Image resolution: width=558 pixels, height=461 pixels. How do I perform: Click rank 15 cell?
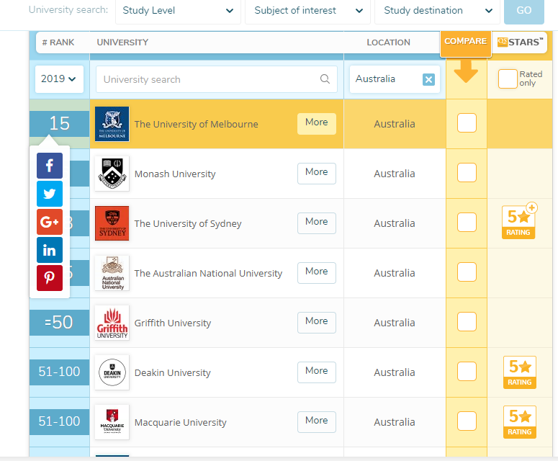pos(60,123)
